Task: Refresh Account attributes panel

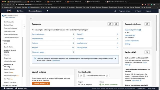Action: 147,24
